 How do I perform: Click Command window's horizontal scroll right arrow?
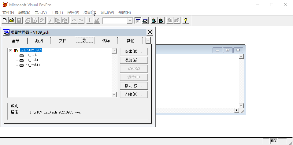coord(237,110)
